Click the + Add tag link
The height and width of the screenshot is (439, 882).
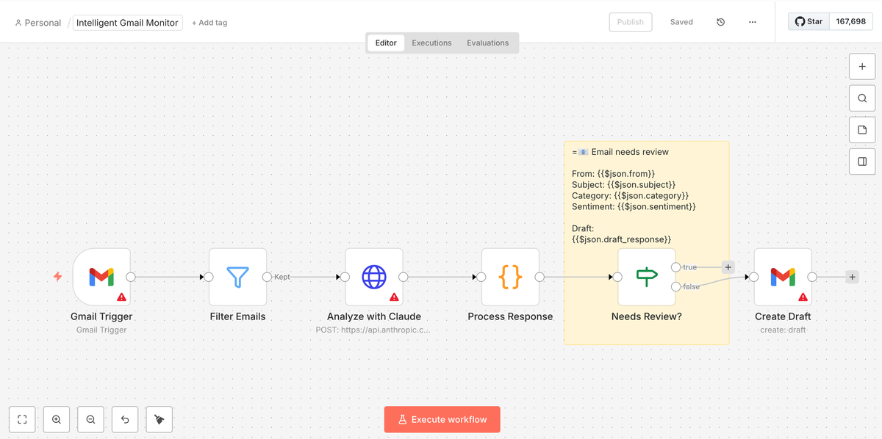click(x=209, y=23)
